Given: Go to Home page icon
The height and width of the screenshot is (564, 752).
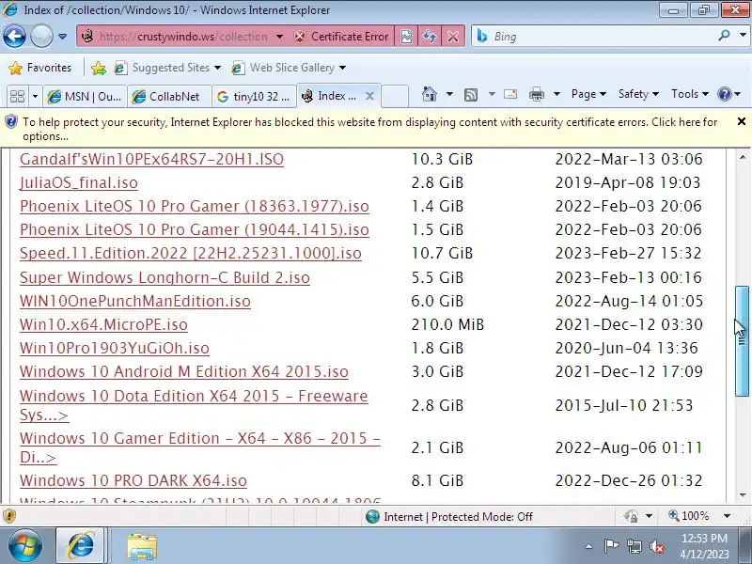Looking at the screenshot, I should (430, 94).
